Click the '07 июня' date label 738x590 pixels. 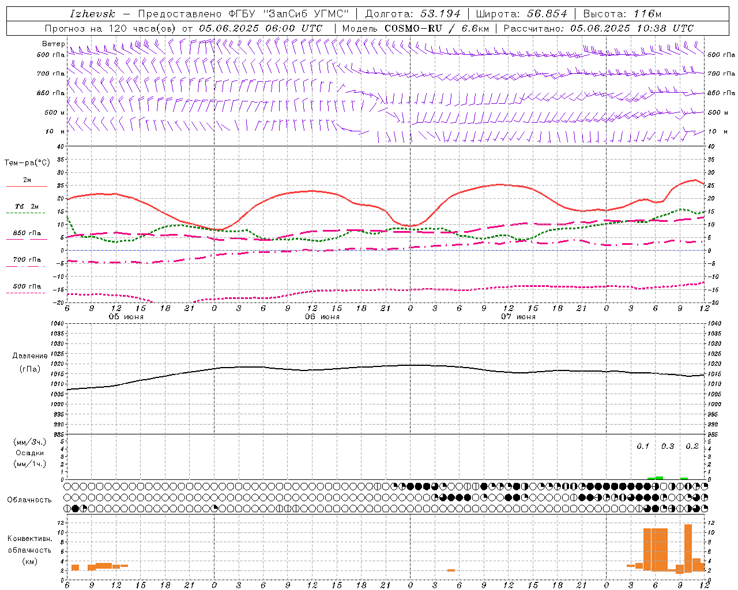pos(518,317)
